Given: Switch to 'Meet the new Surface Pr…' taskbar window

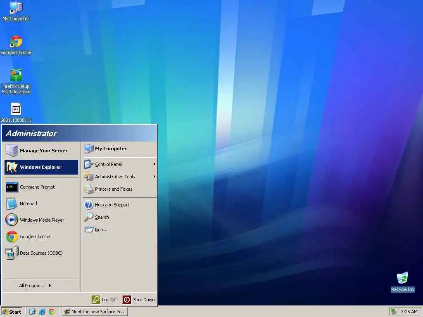Looking at the screenshot, I should tap(95, 312).
